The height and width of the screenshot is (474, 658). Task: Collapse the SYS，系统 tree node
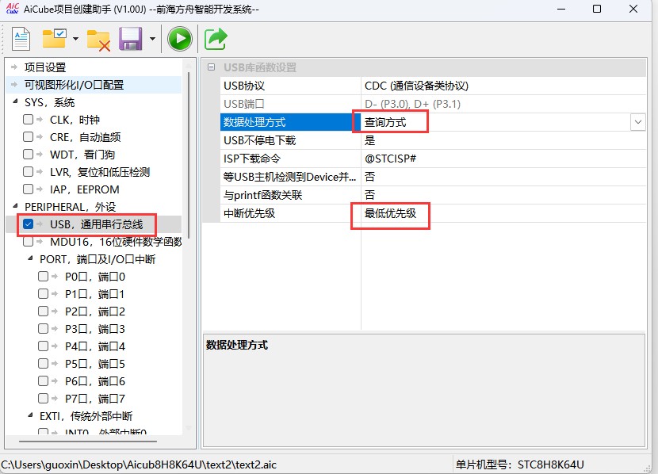pos(16,101)
